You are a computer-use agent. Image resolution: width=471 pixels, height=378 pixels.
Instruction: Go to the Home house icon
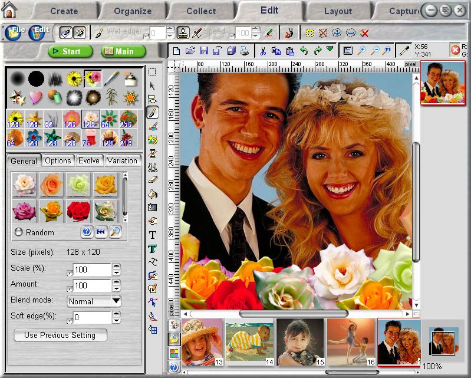[9, 9]
